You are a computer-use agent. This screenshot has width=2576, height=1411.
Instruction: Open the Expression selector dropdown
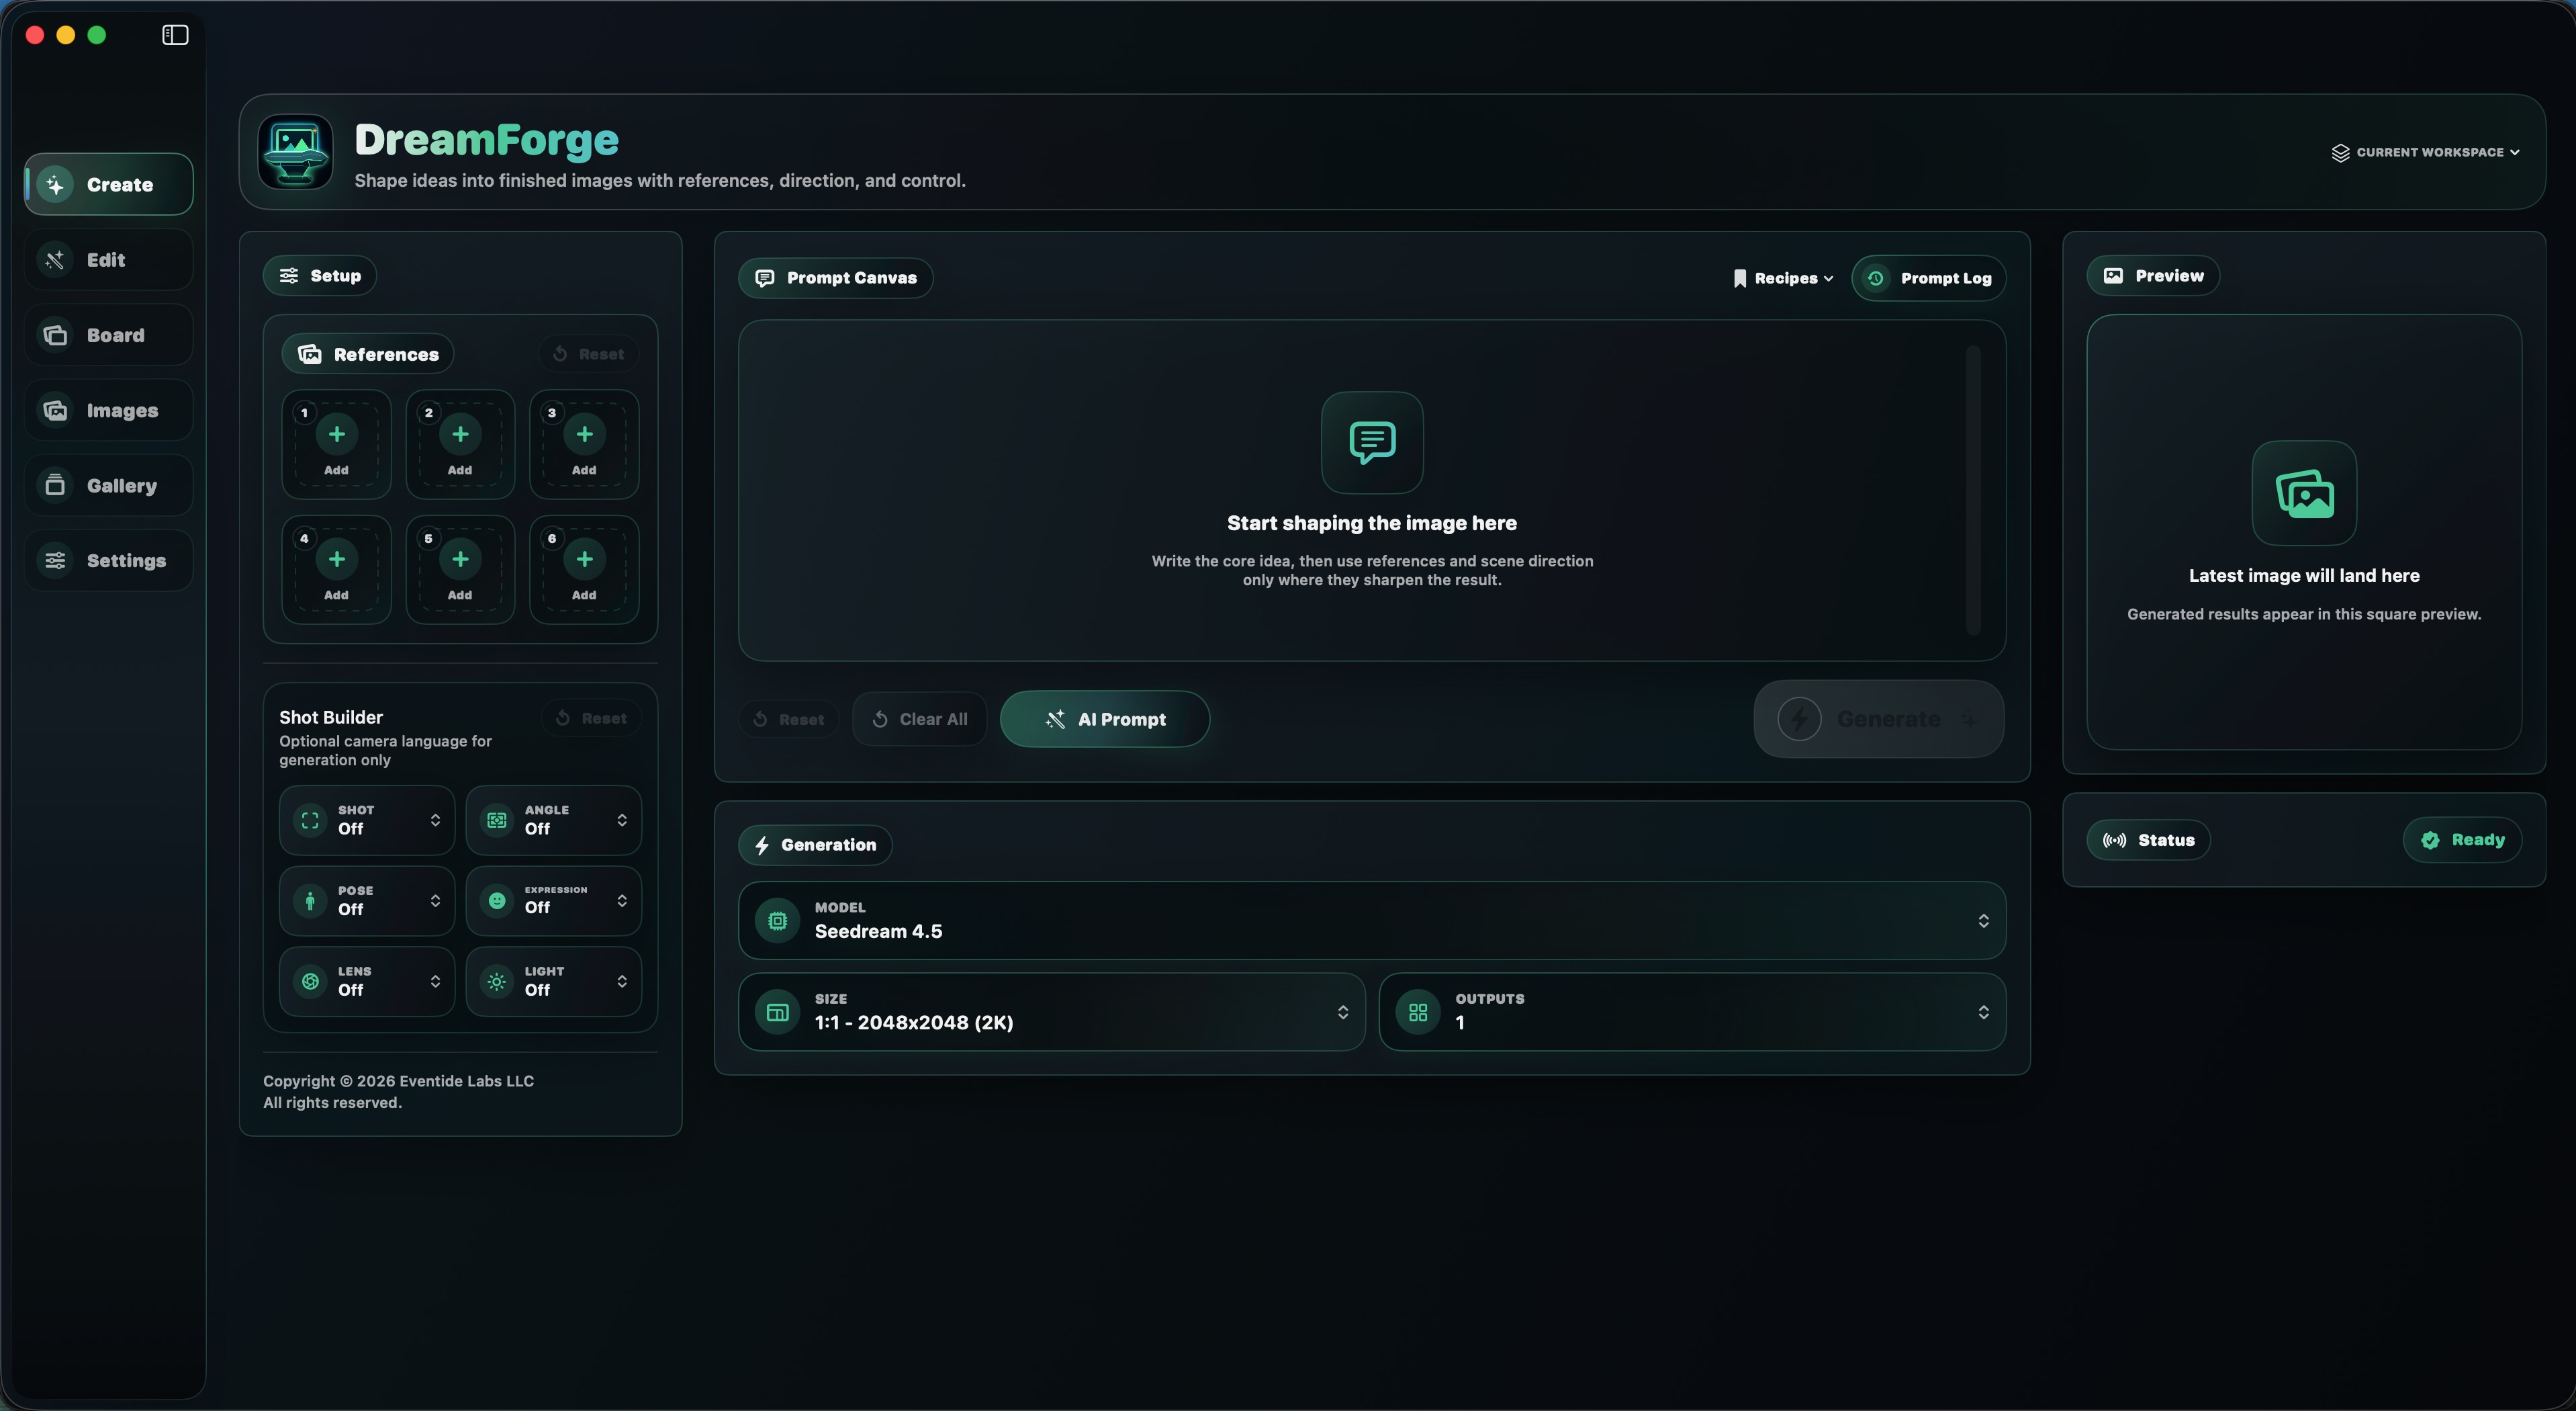[x=553, y=900]
